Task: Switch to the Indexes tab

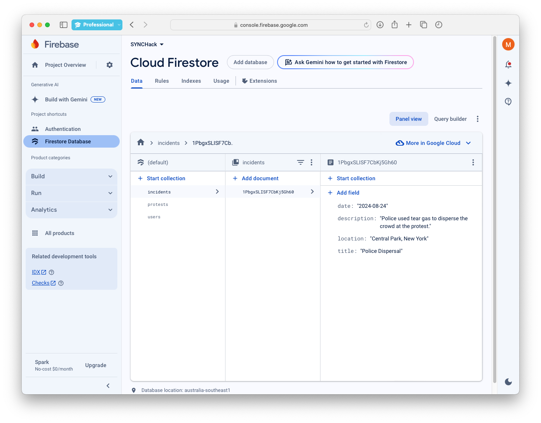Action: [191, 81]
